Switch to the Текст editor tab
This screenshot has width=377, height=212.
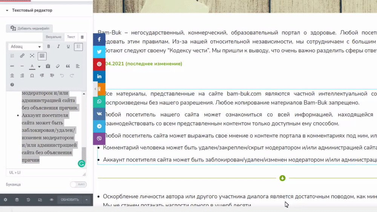click(x=71, y=37)
